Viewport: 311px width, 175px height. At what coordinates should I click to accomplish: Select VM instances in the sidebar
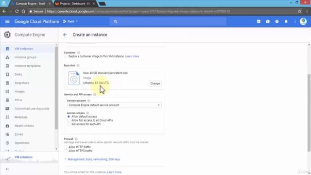[24, 49]
